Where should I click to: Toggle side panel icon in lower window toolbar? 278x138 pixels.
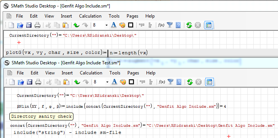[209, 82]
